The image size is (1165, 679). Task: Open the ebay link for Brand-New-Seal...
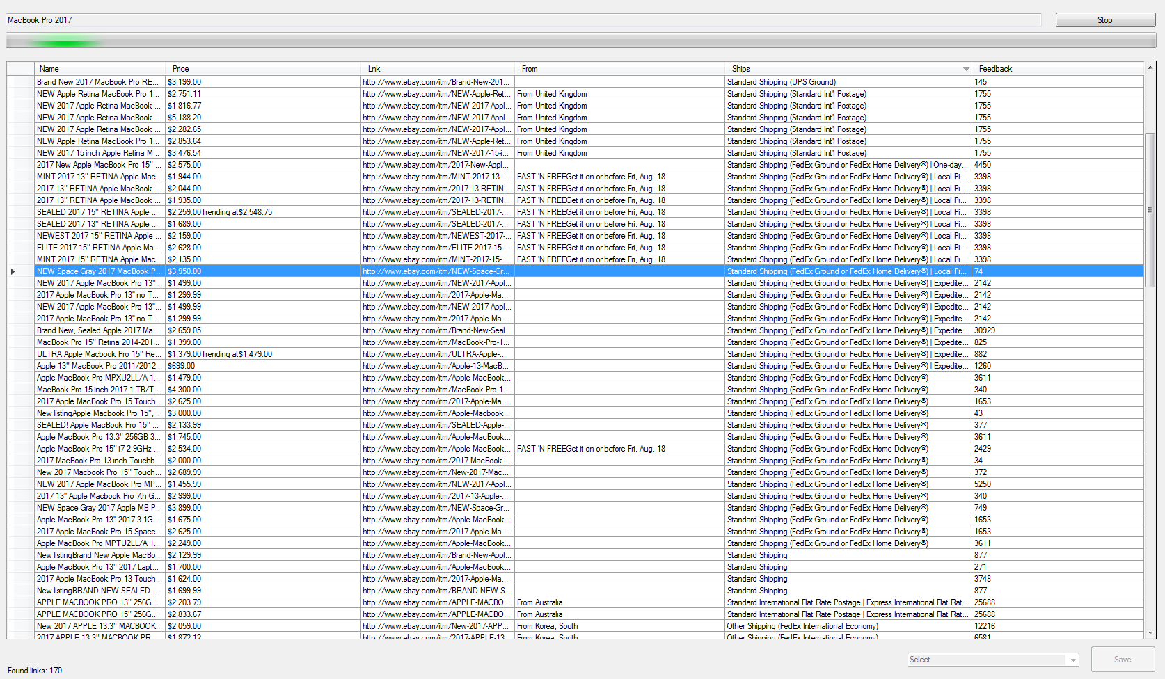point(438,330)
